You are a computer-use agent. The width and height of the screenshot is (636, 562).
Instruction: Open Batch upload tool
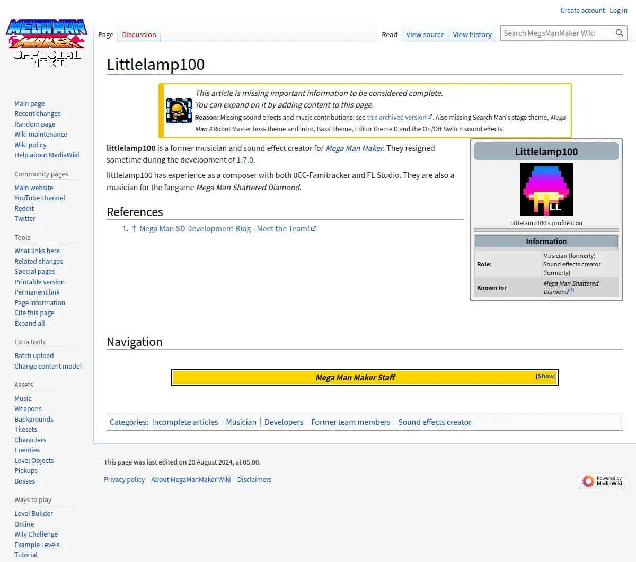click(x=34, y=355)
